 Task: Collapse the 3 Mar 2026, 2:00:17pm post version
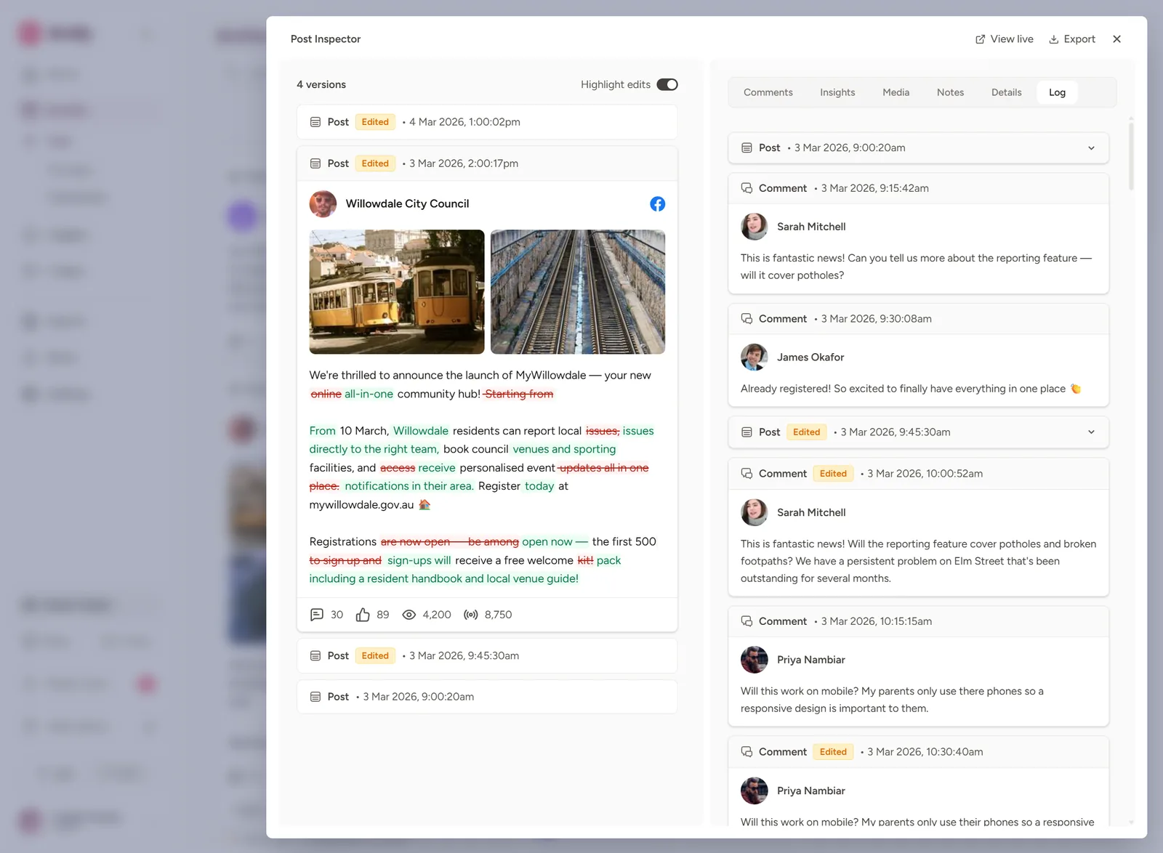(x=487, y=163)
